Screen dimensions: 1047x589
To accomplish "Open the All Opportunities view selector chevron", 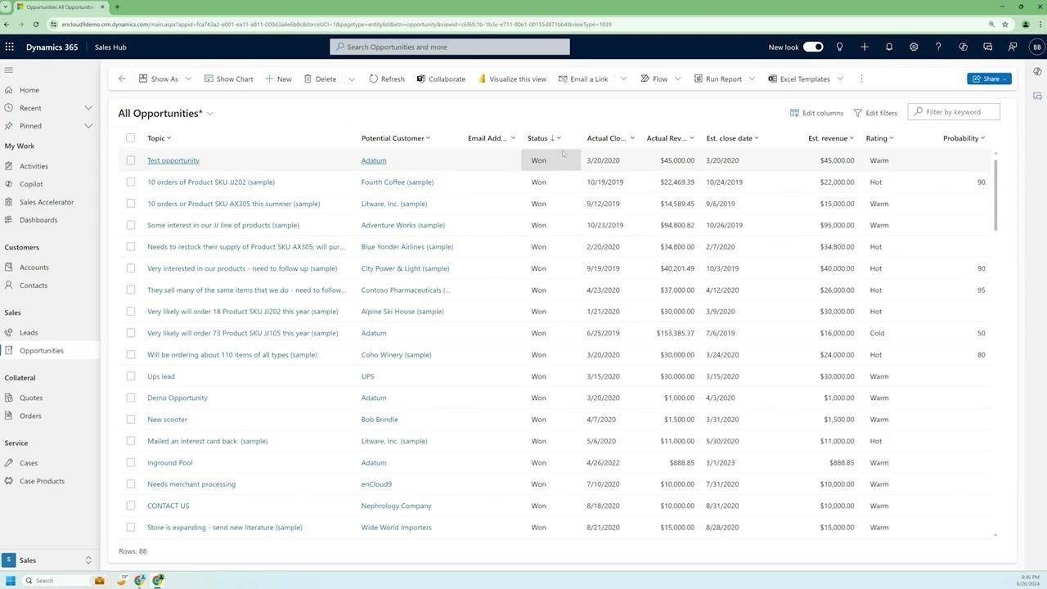I will click(210, 114).
